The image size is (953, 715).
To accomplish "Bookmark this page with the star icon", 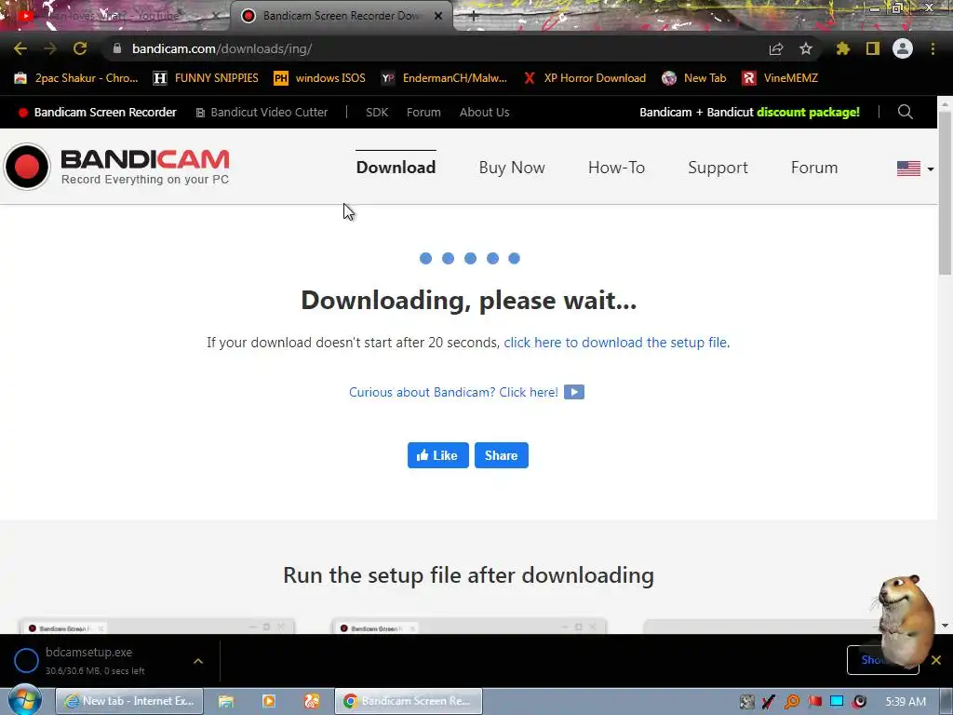I will point(806,48).
